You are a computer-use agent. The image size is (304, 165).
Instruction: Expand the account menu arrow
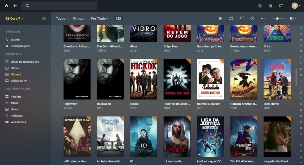[300, 6]
